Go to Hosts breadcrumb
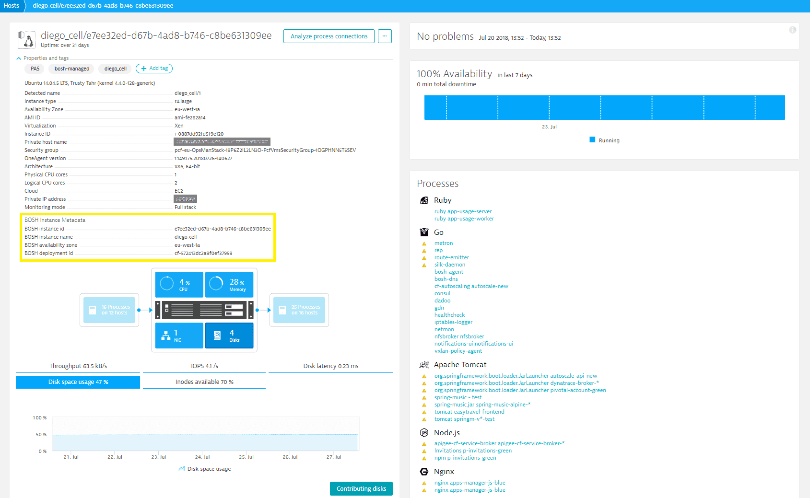The image size is (810, 498). [12, 6]
